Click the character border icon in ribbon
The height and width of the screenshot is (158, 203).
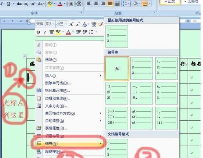[71, 4]
